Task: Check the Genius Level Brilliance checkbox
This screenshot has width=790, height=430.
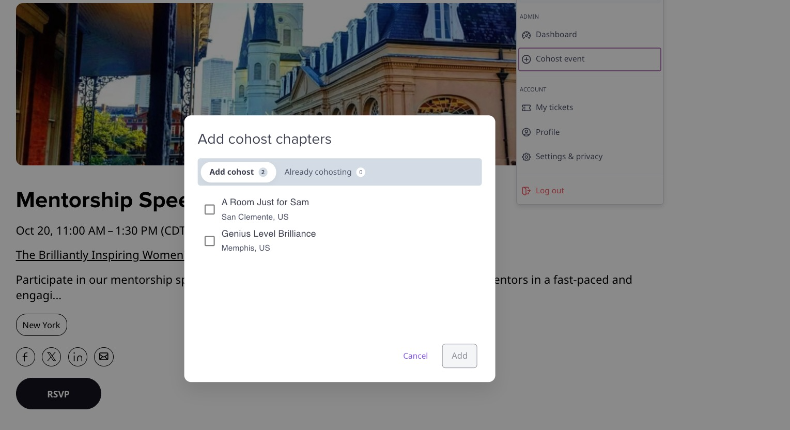Action: point(209,241)
